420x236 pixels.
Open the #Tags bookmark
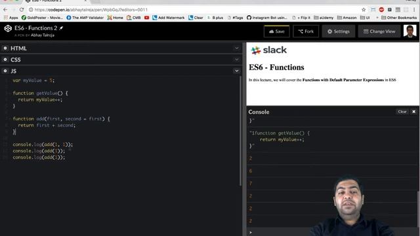pos(235,18)
